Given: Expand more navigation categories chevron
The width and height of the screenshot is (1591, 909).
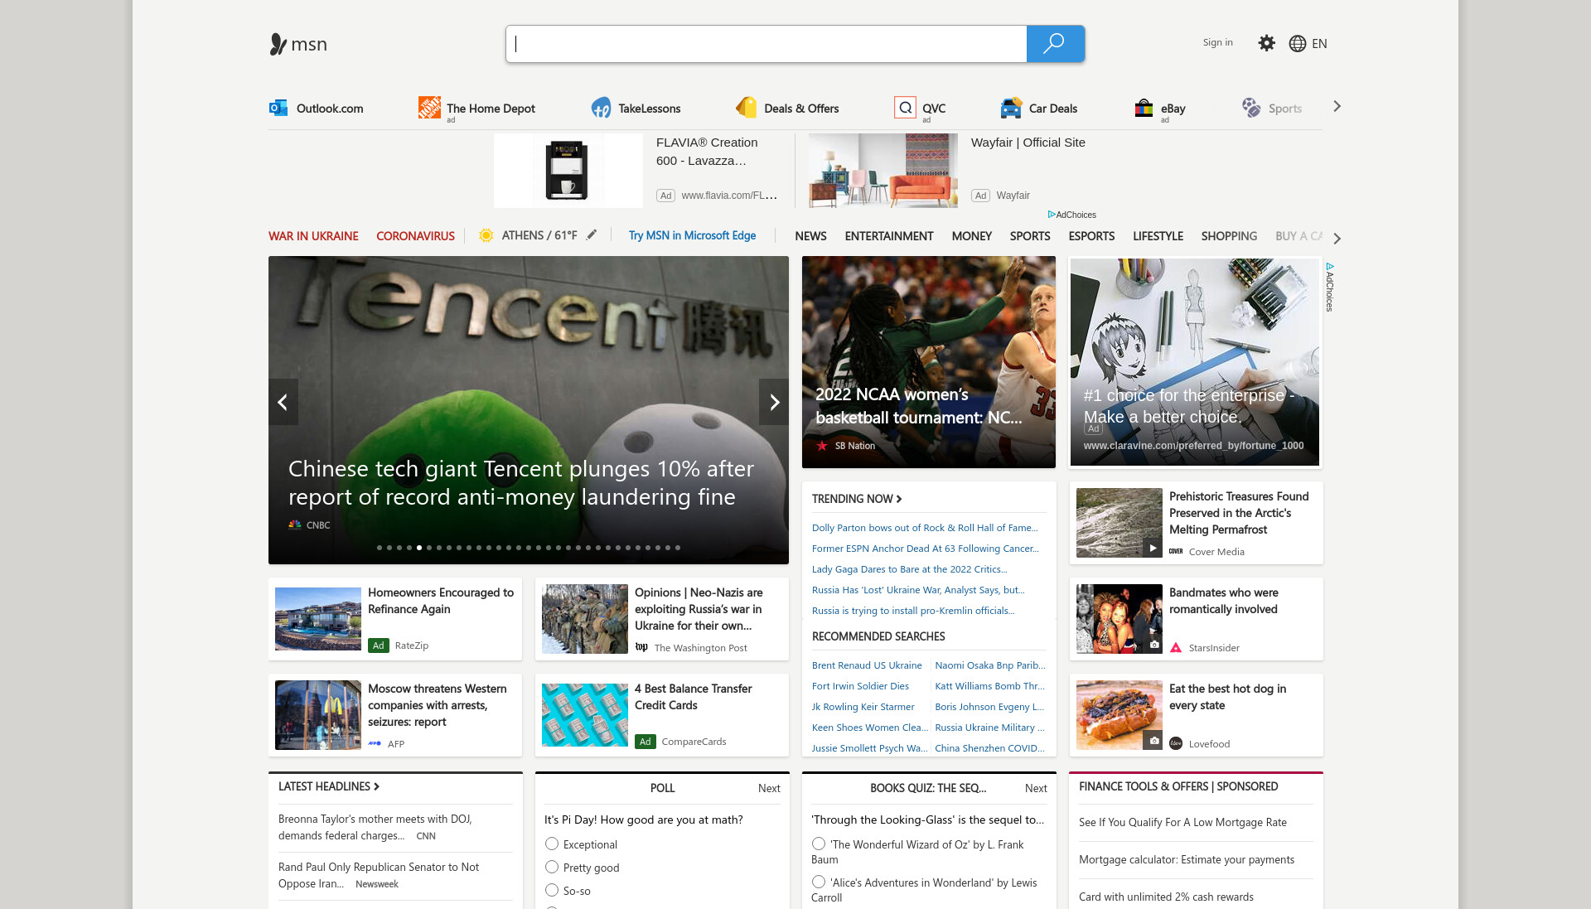Looking at the screenshot, I should pyautogui.click(x=1337, y=239).
